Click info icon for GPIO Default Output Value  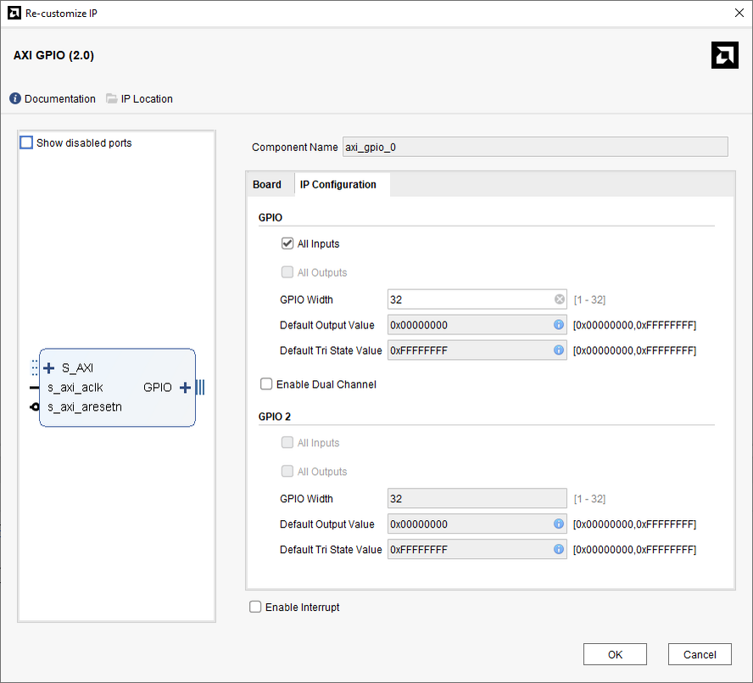(559, 325)
